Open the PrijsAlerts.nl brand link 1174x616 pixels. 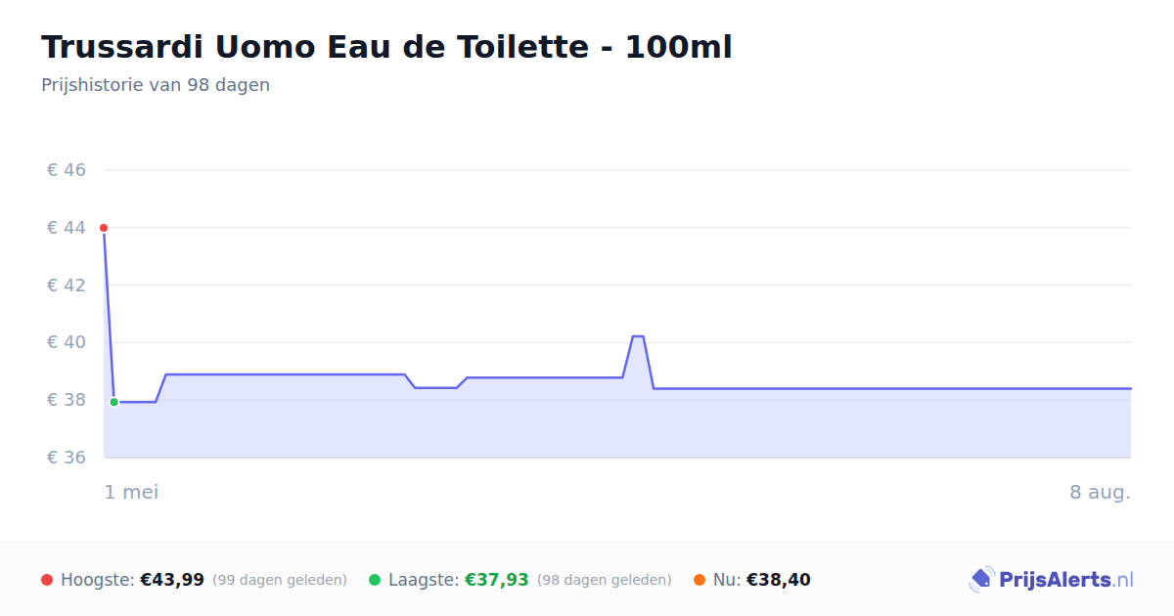pyautogui.click(x=1051, y=580)
